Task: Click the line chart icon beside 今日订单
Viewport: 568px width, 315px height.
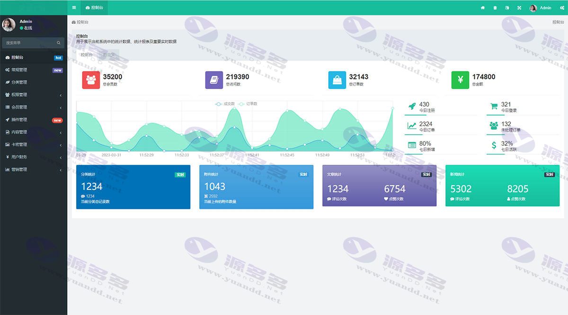Action: (x=412, y=126)
